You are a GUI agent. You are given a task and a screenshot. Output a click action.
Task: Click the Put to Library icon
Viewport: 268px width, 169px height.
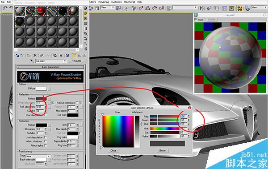(54, 56)
